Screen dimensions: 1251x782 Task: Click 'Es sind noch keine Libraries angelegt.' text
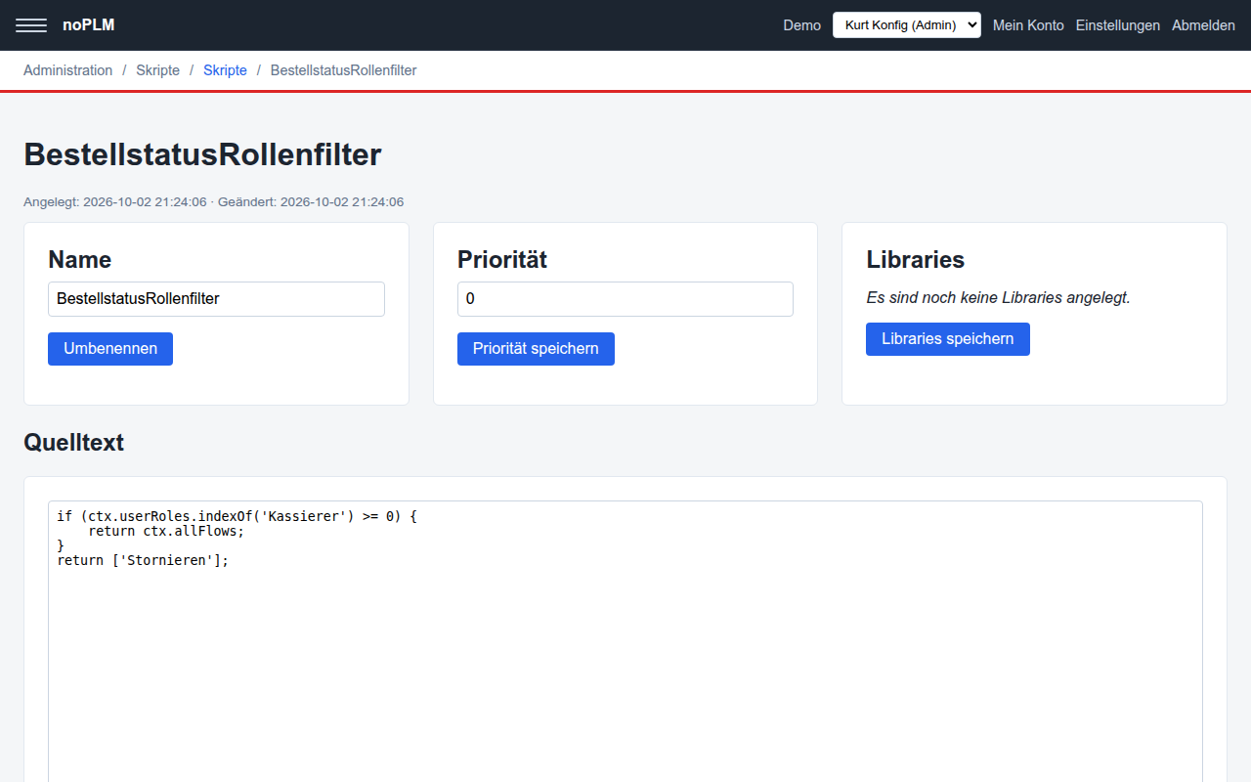[998, 298]
